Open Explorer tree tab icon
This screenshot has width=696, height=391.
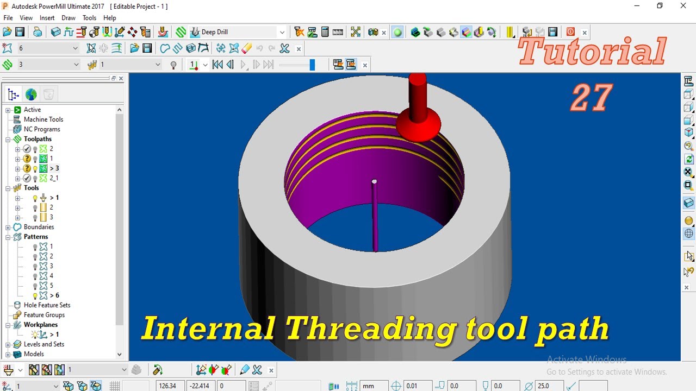coord(14,94)
